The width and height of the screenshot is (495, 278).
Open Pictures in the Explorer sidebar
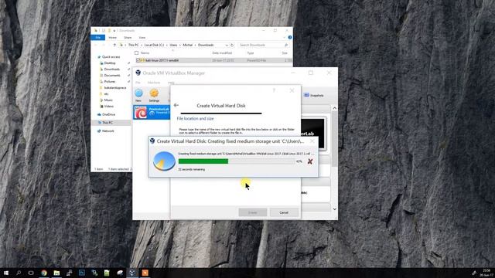(x=110, y=82)
